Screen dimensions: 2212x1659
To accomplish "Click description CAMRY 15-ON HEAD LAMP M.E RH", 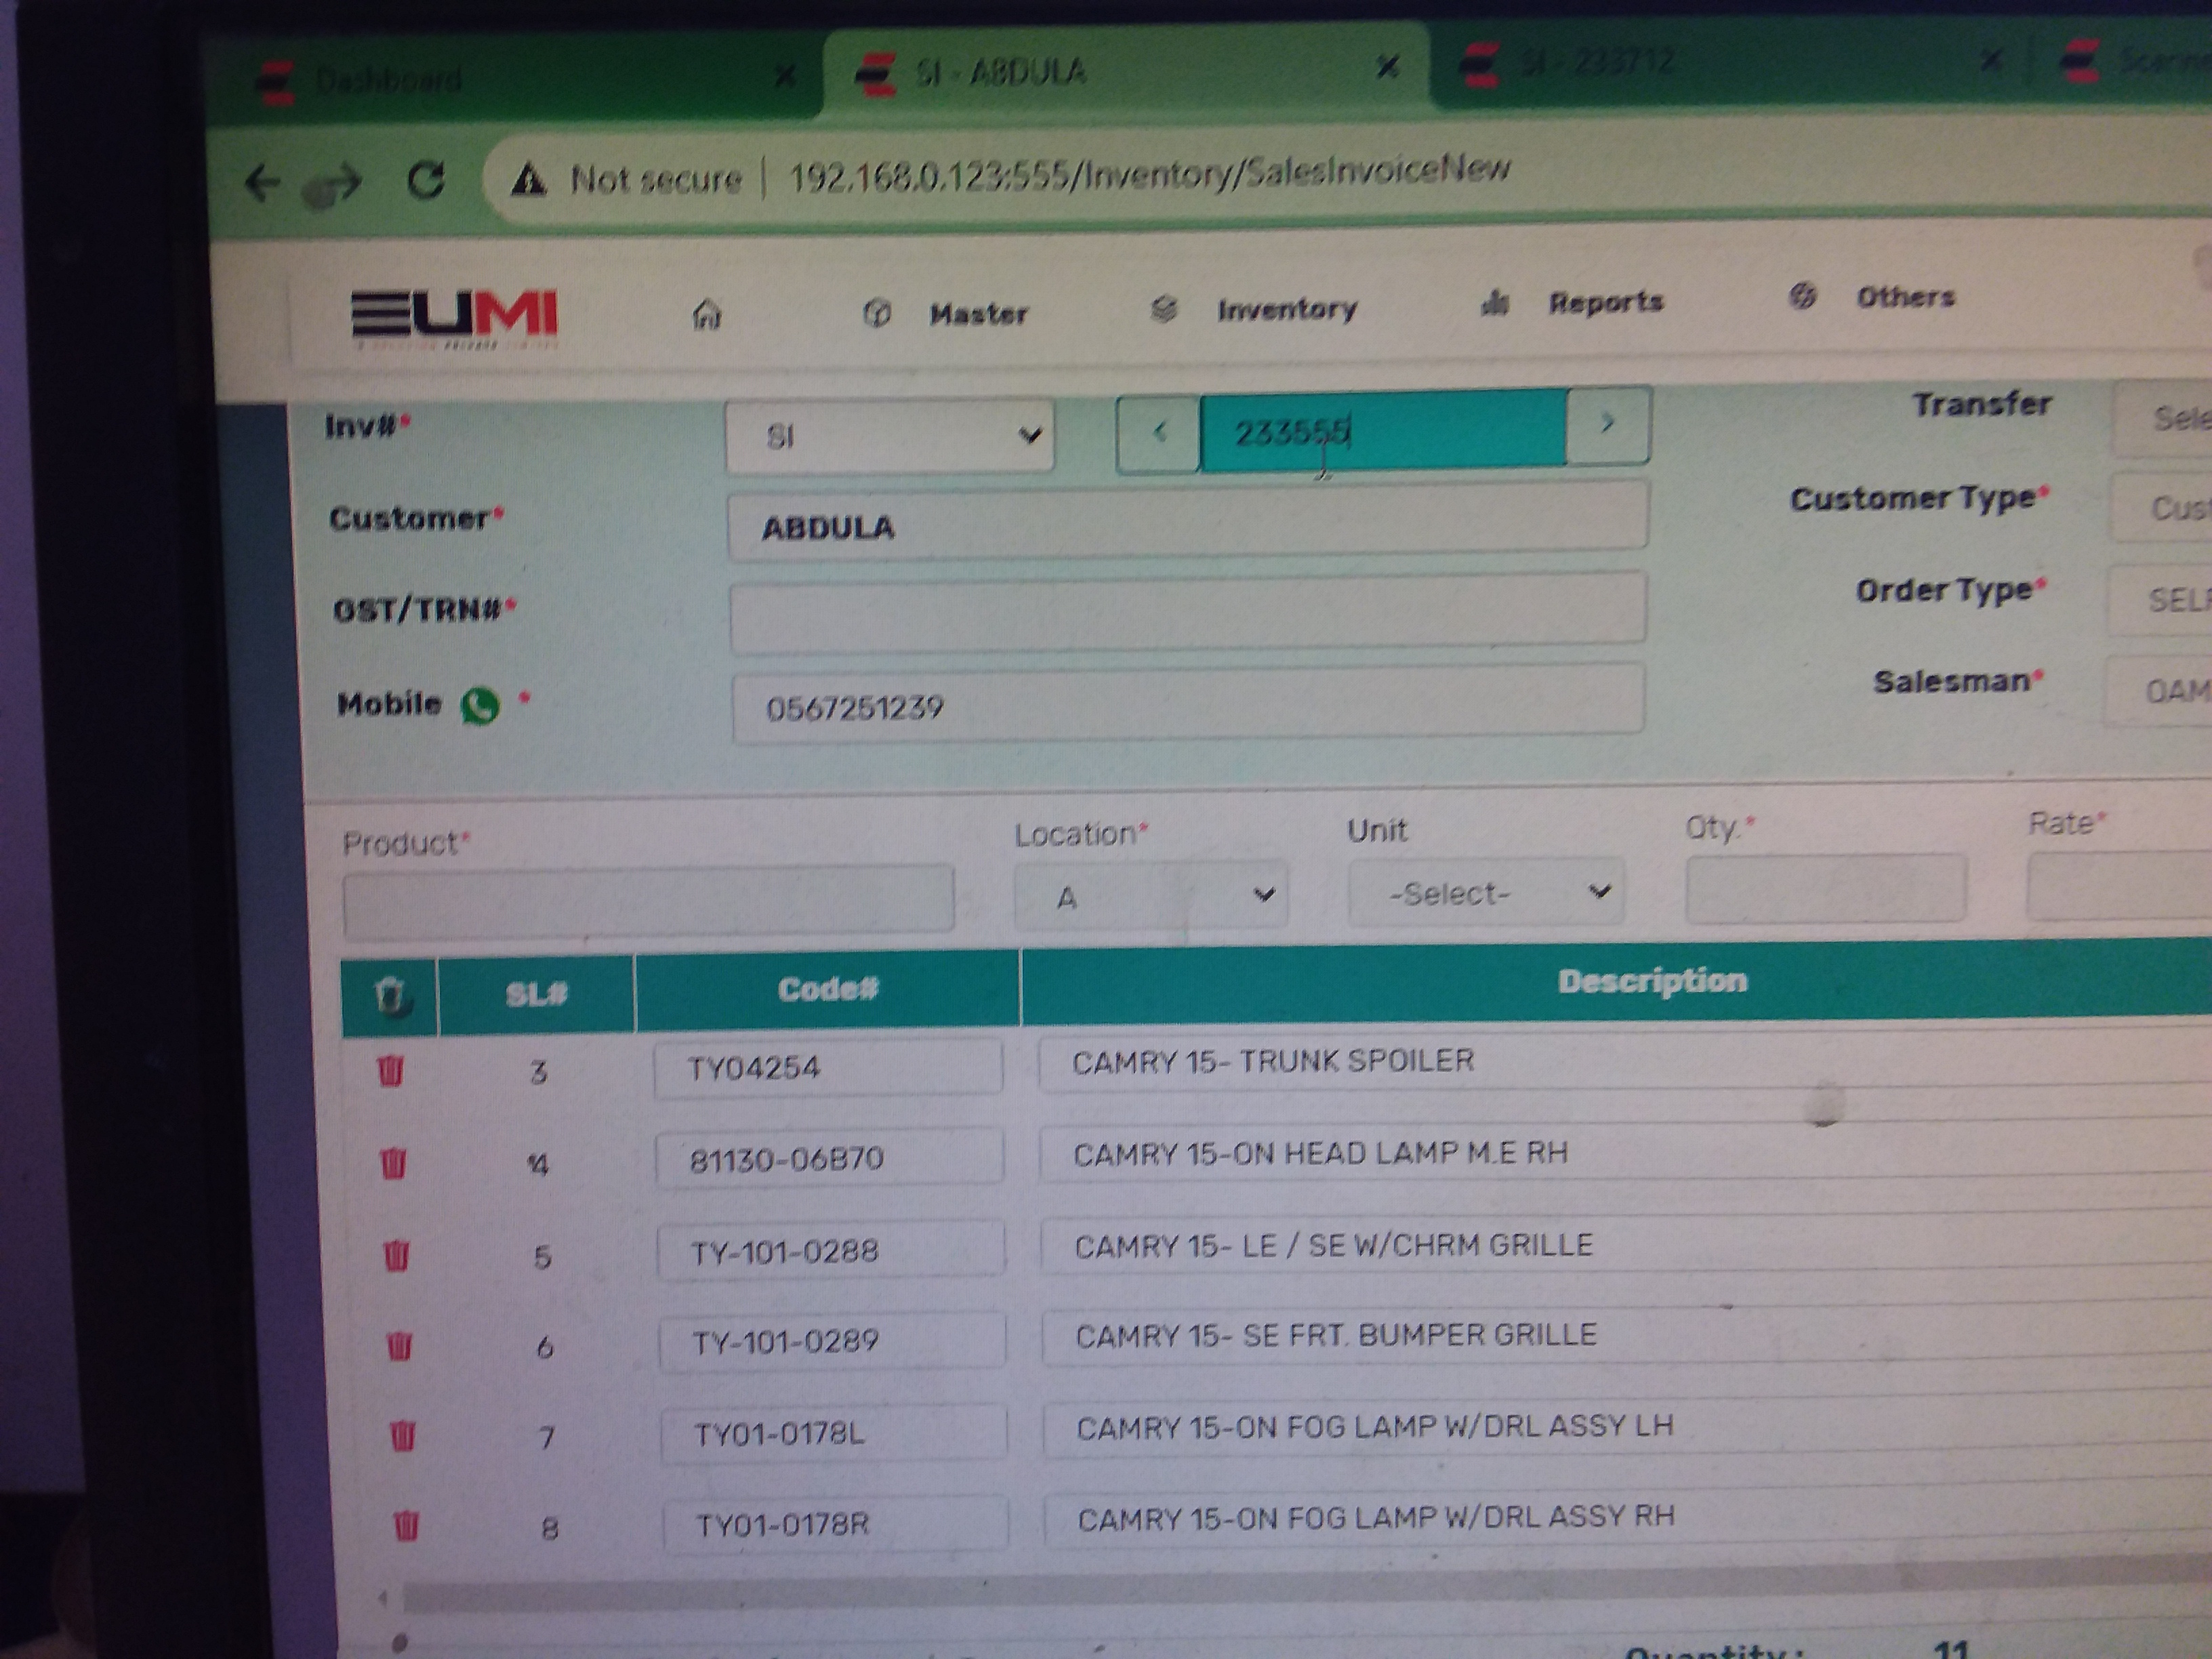I will pyautogui.click(x=1320, y=1154).
